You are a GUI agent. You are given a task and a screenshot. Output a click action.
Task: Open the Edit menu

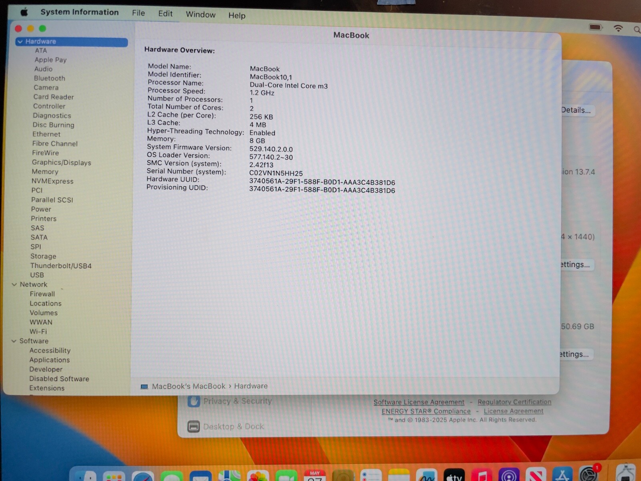click(165, 14)
